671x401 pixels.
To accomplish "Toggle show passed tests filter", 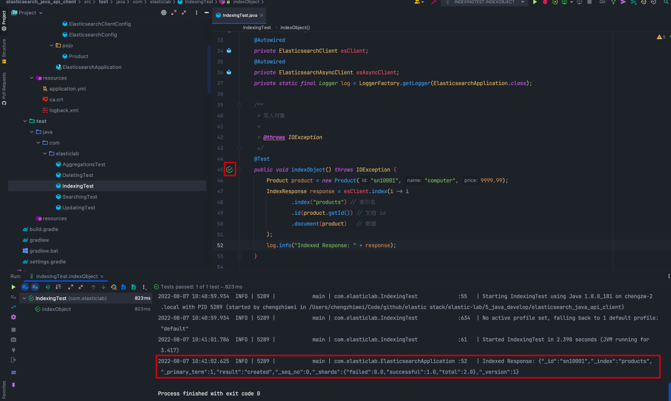I will tap(25, 287).
